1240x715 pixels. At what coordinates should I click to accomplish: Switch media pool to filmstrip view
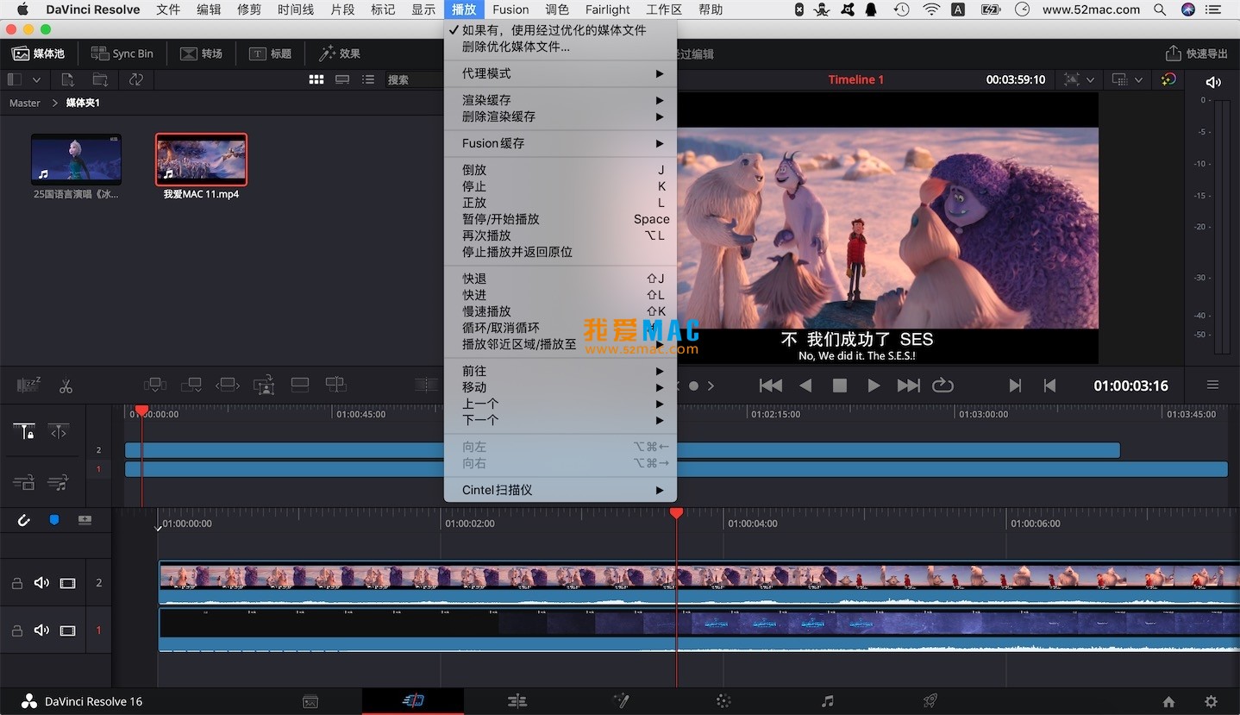click(x=342, y=79)
